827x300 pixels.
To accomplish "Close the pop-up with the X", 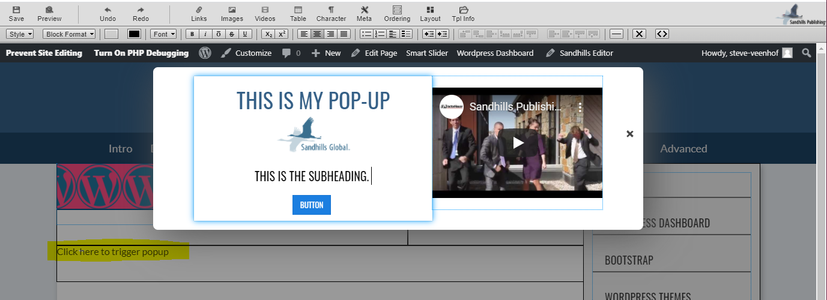I will pyautogui.click(x=630, y=134).
